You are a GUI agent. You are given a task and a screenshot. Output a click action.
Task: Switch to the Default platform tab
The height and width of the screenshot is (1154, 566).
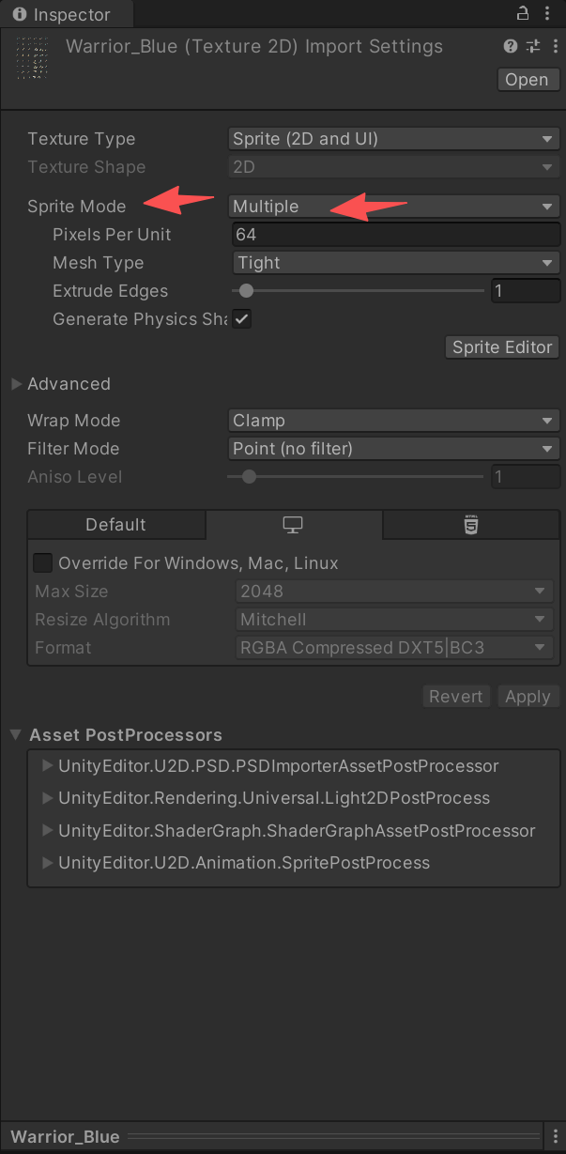[116, 525]
